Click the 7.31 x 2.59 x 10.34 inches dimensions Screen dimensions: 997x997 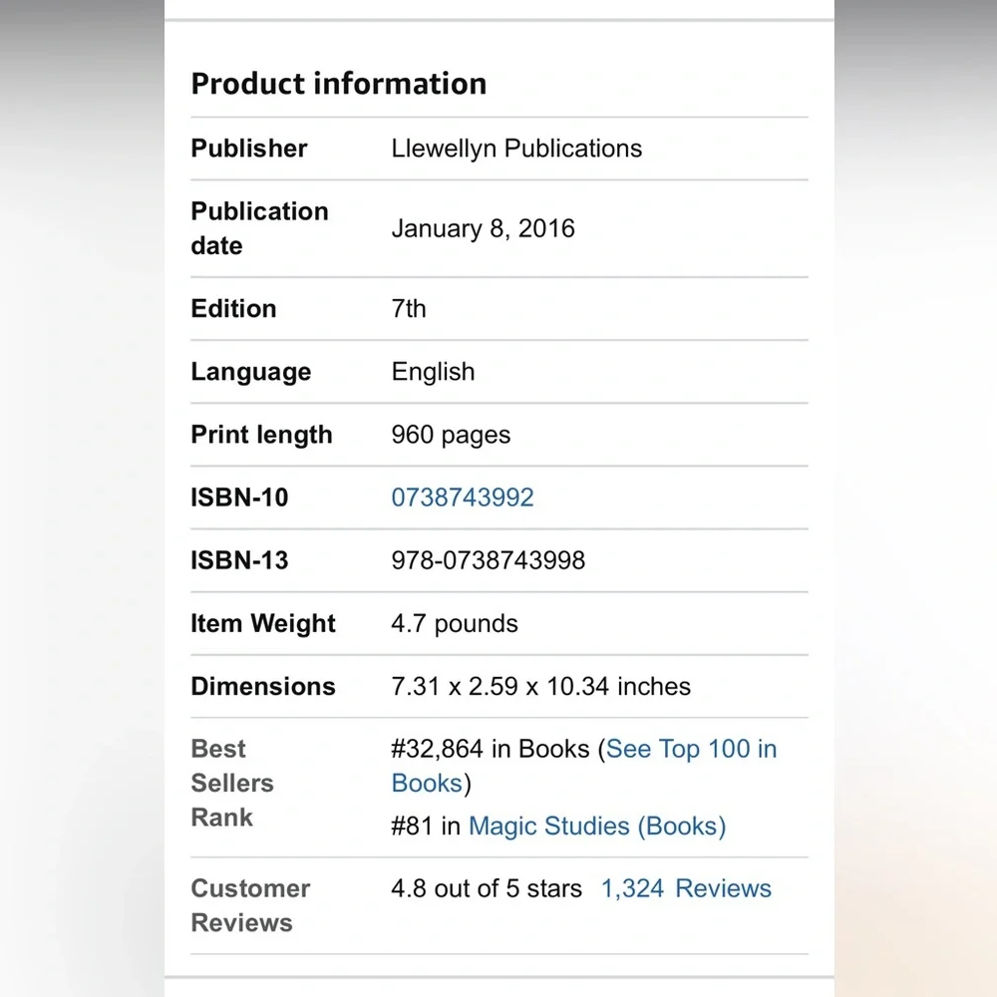click(540, 687)
